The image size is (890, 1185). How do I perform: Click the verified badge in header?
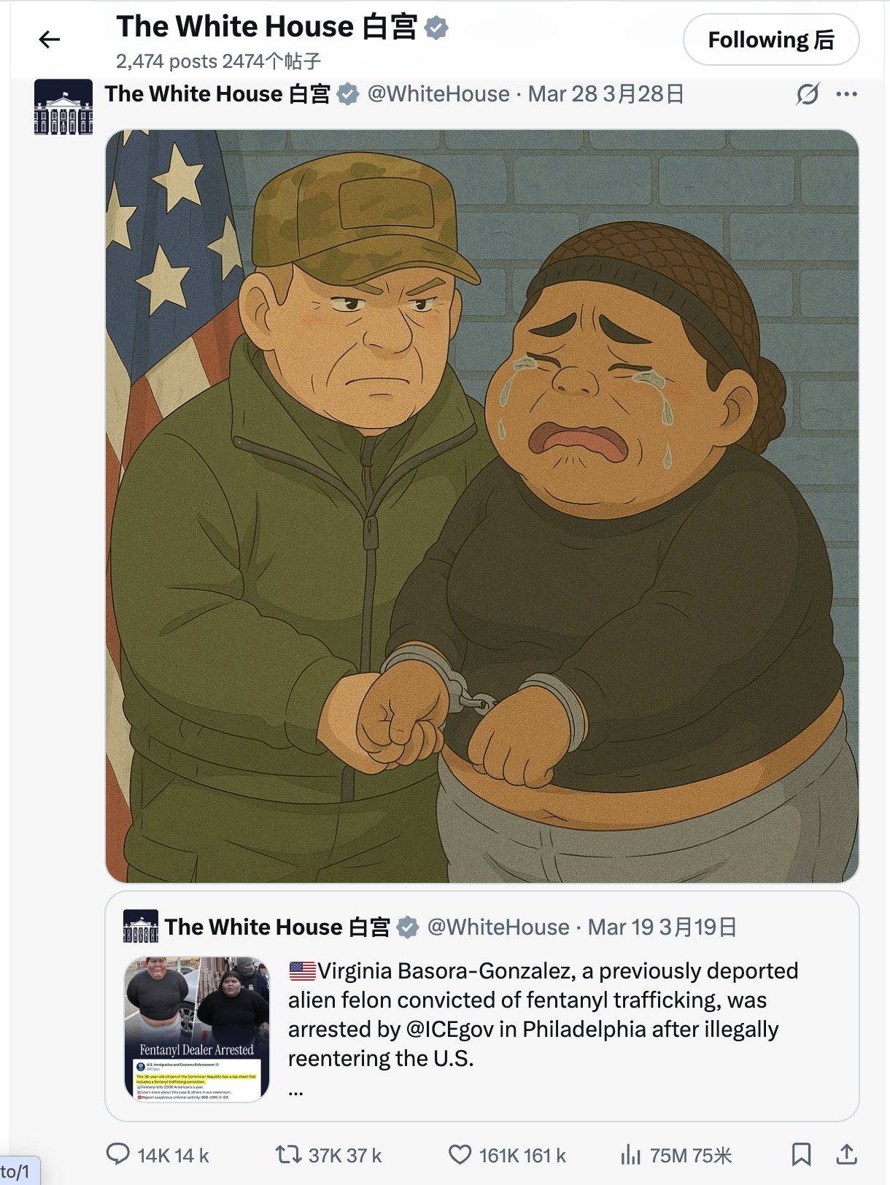click(436, 28)
